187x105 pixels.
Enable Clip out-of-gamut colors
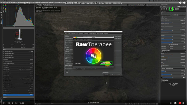point(162,13)
